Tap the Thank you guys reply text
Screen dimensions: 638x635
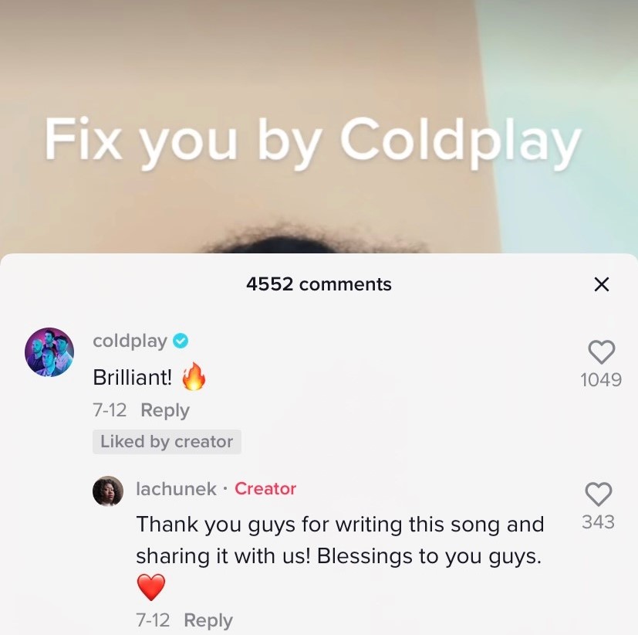coord(339,540)
